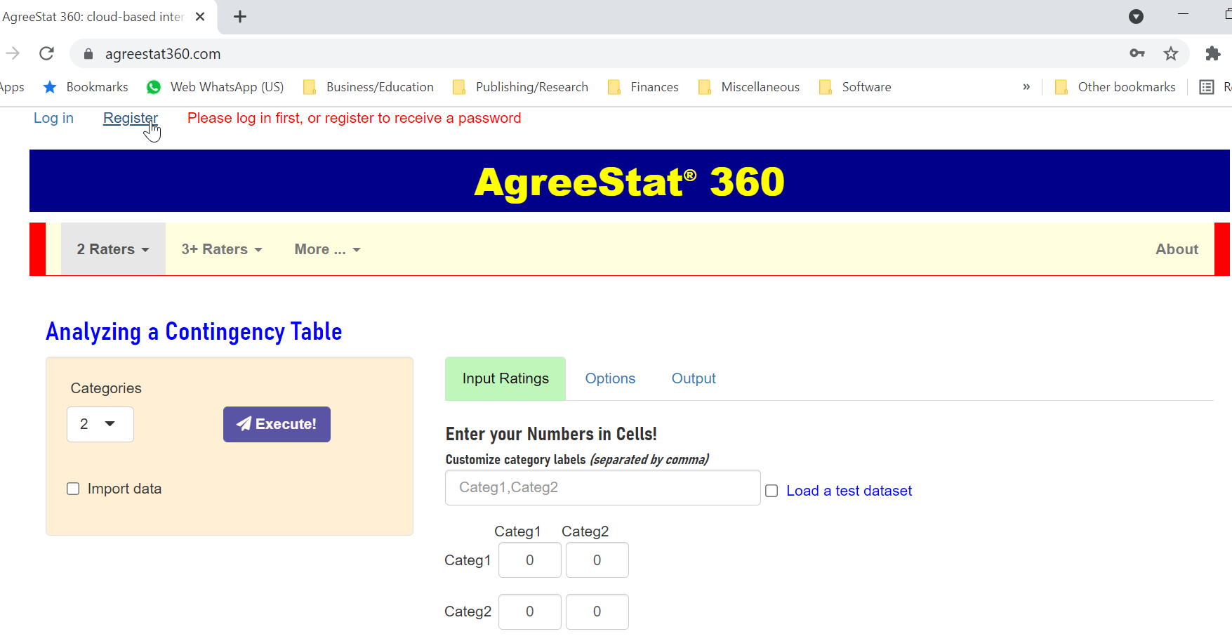Switch to the Options tab
The width and height of the screenshot is (1232, 641).
click(609, 378)
